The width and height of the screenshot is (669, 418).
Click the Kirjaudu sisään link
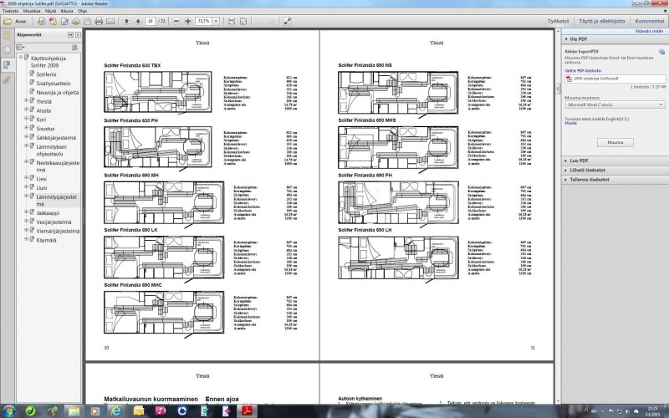pos(649,30)
